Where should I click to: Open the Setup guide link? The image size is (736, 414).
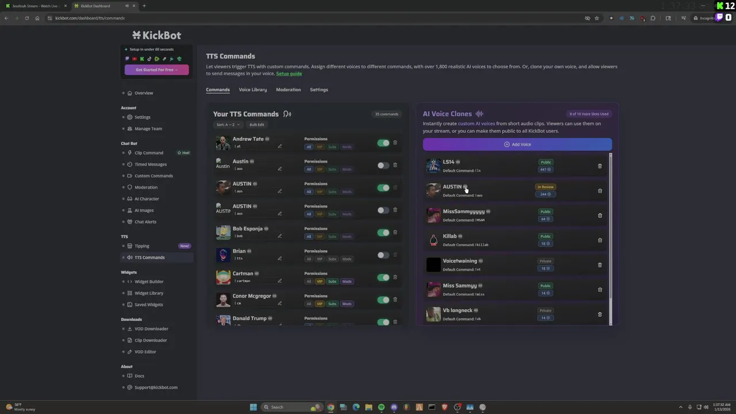pyautogui.click(x=289, y=74)
